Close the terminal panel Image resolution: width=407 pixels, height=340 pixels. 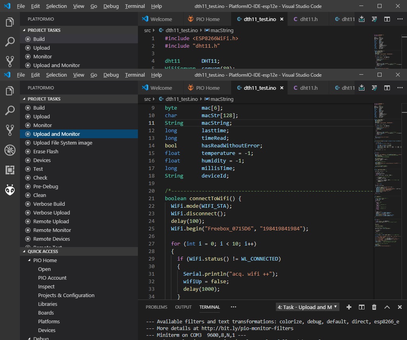click(x=400, y=307)
